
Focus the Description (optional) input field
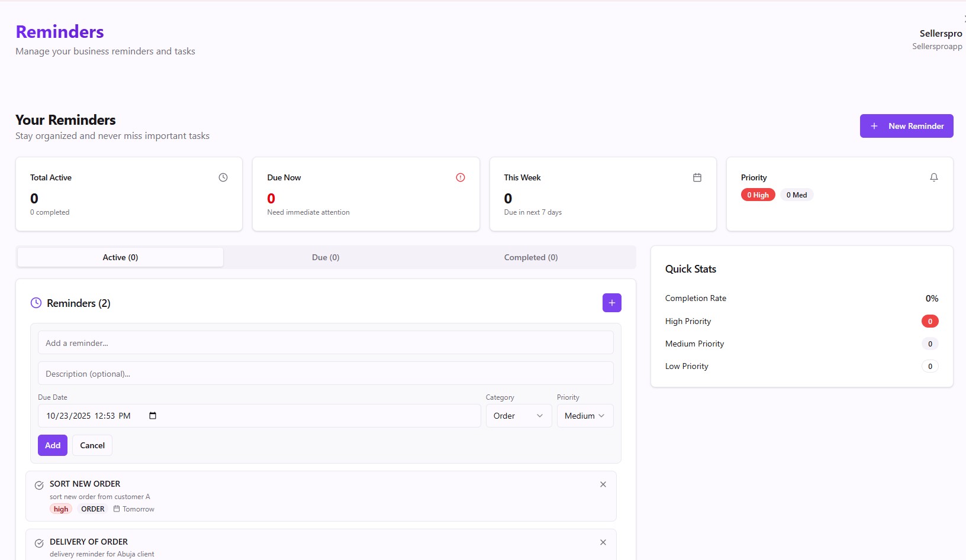coord(326,373)
